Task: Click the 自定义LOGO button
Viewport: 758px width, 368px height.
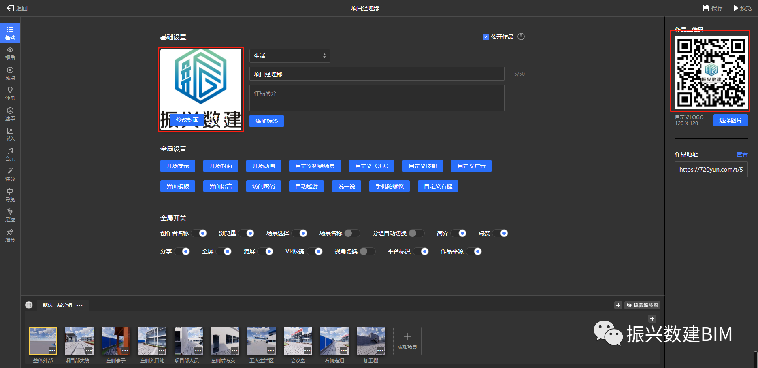Action: pos(371,166)
